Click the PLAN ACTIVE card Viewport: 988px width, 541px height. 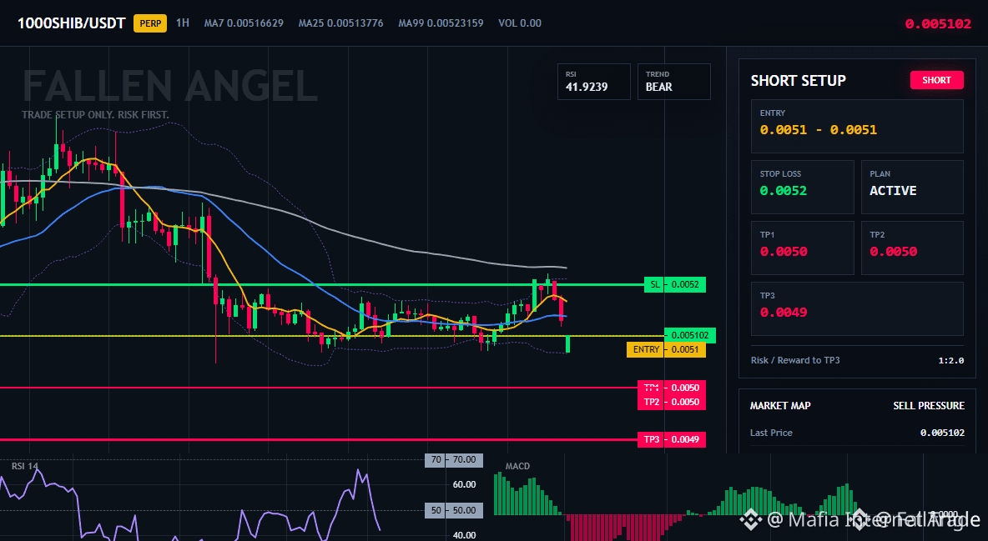click(x=912, y=187)
